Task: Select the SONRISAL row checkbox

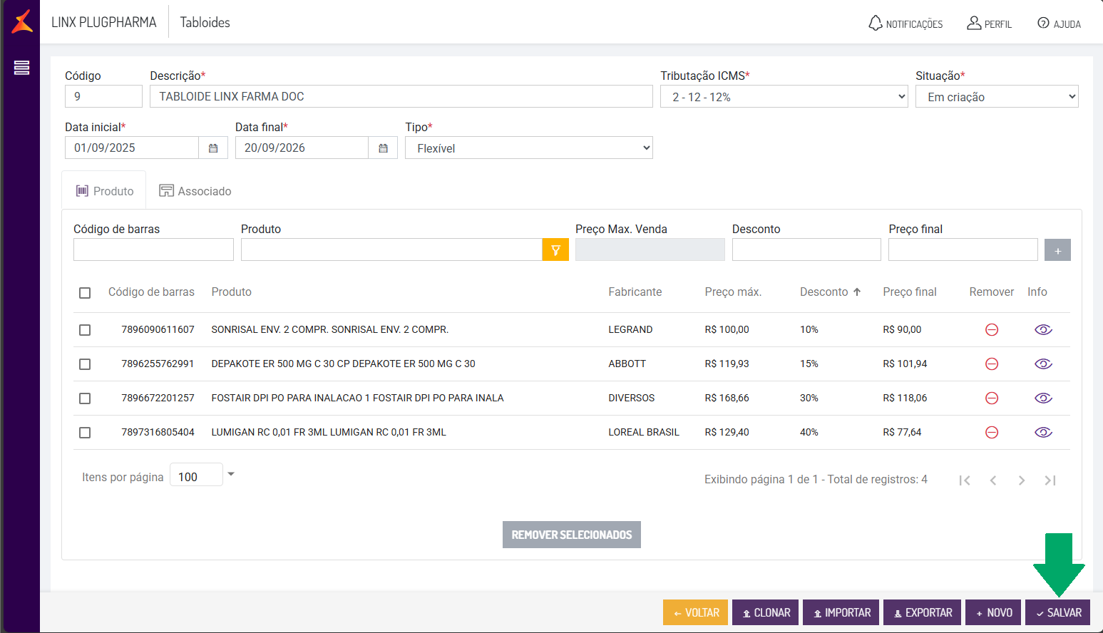Action: pyautogui.click(x=85, y=330)
